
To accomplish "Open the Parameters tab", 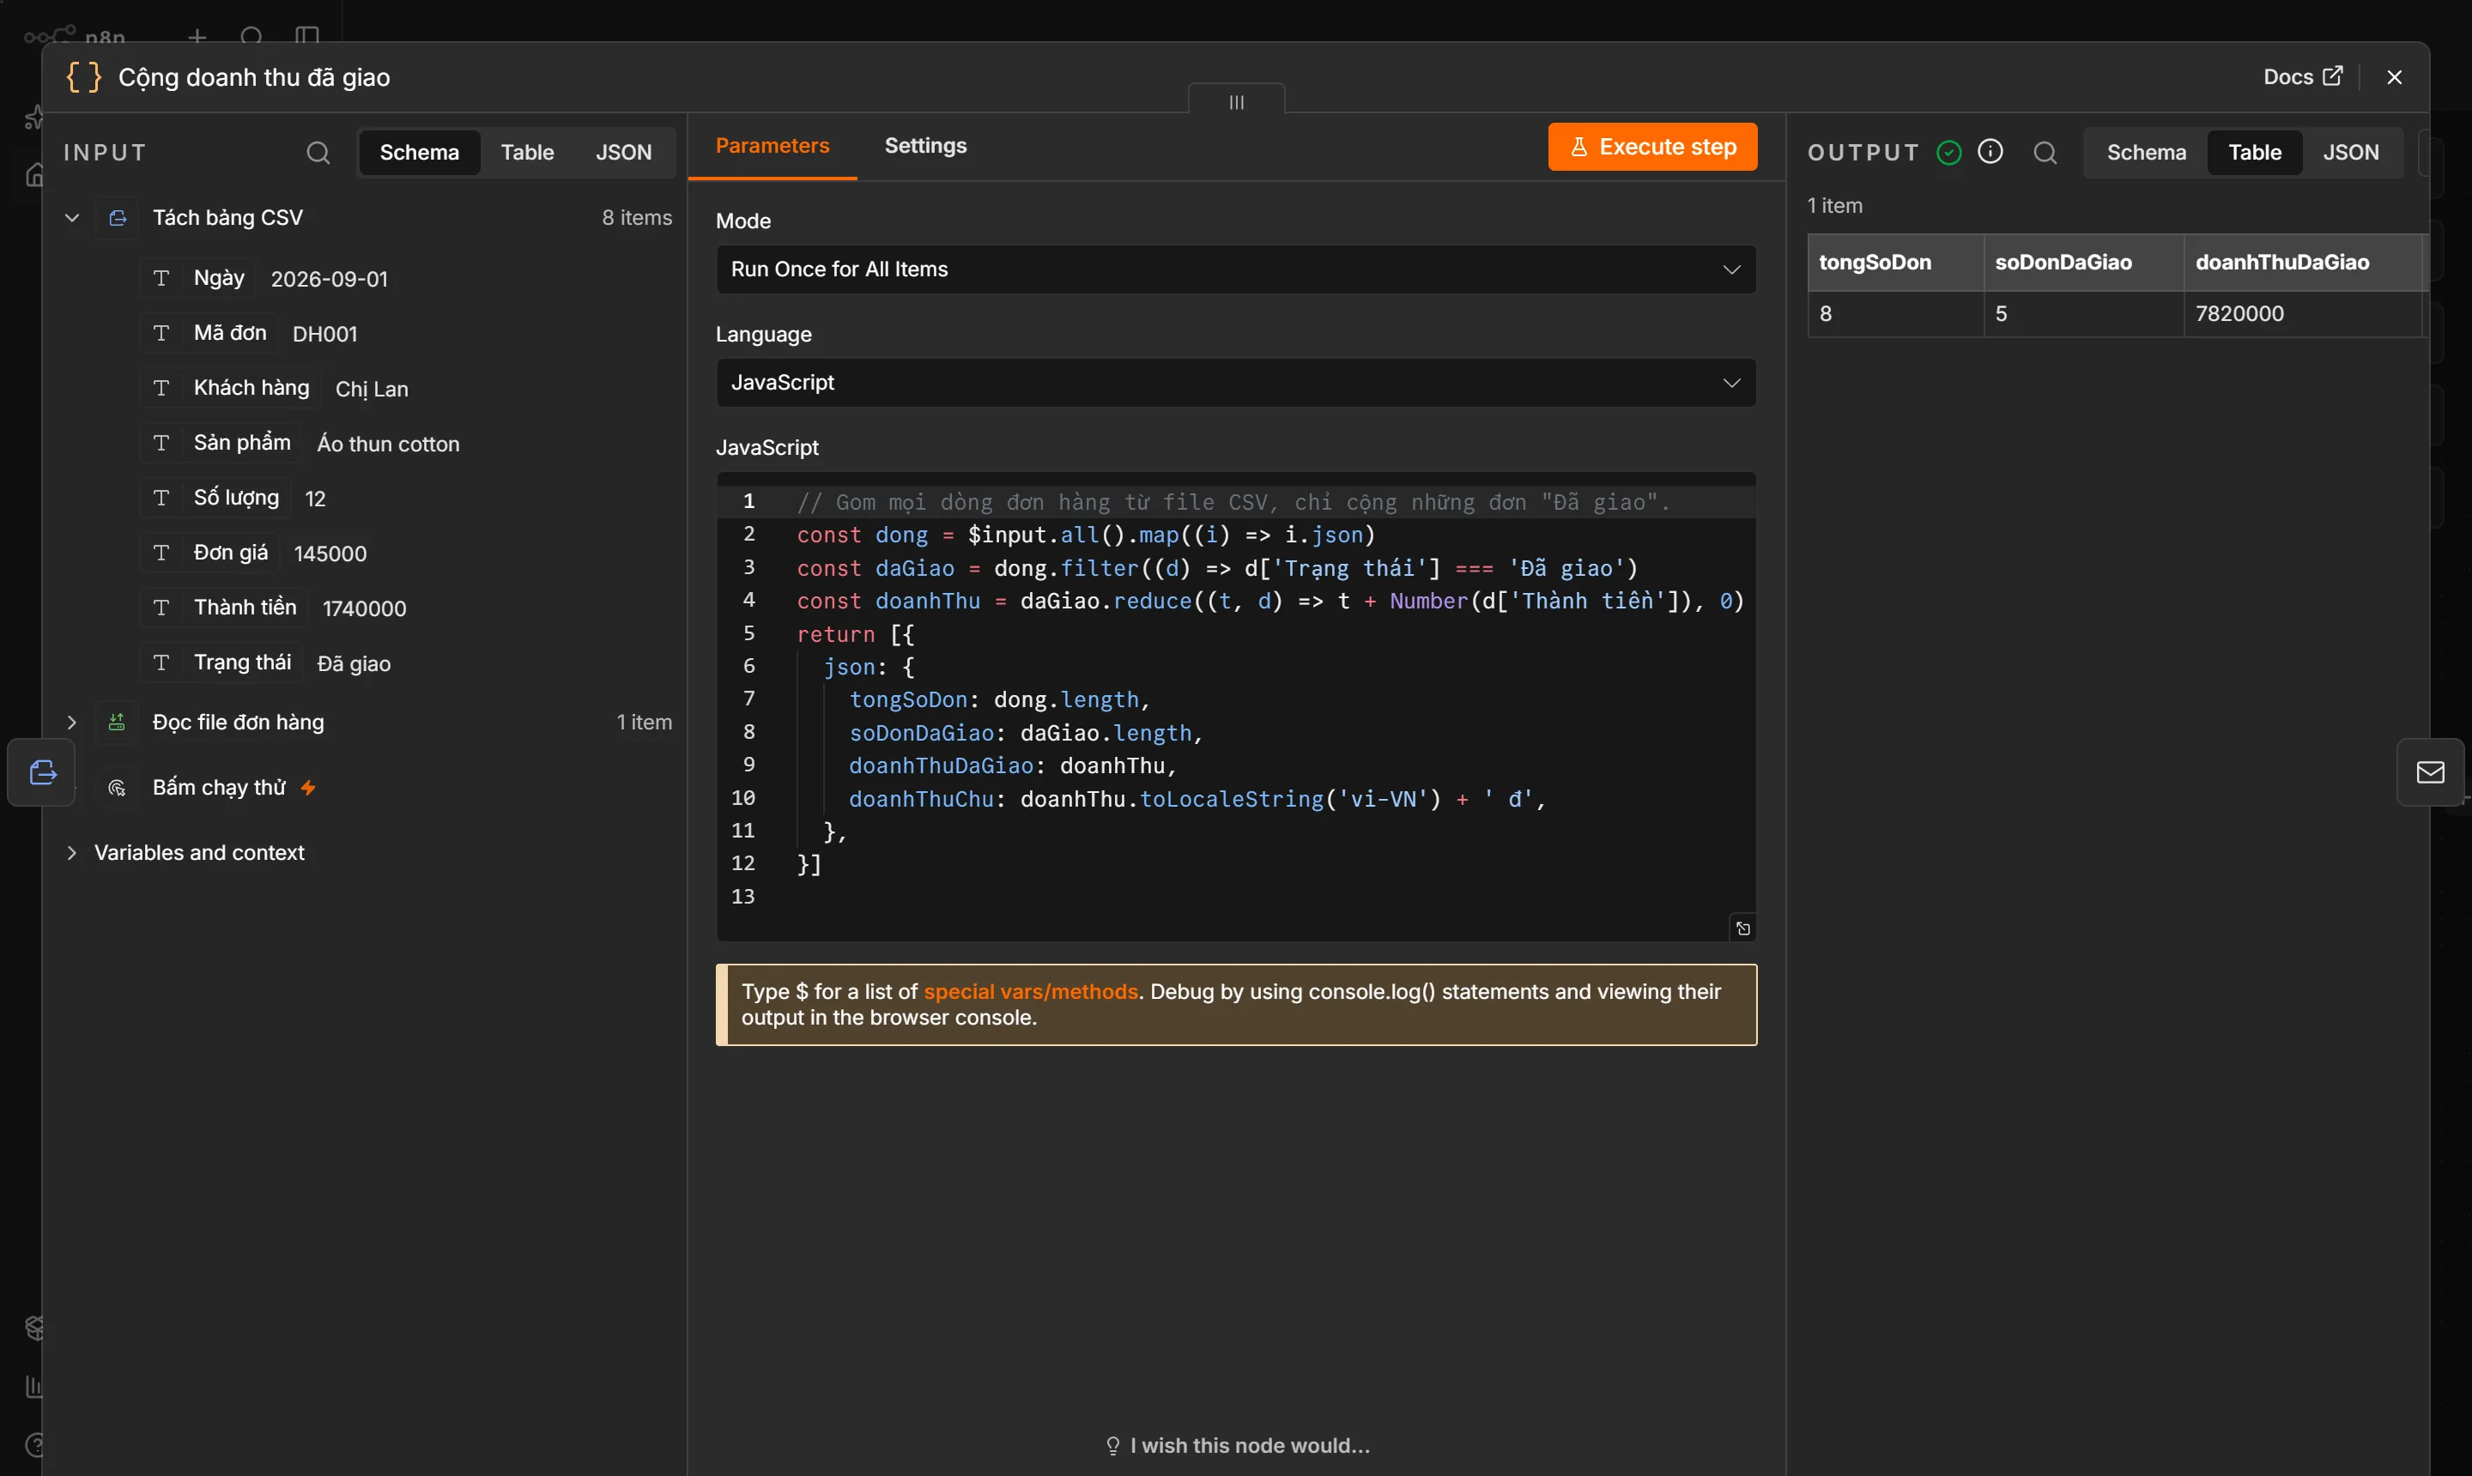I will click(x=772, y=146).
